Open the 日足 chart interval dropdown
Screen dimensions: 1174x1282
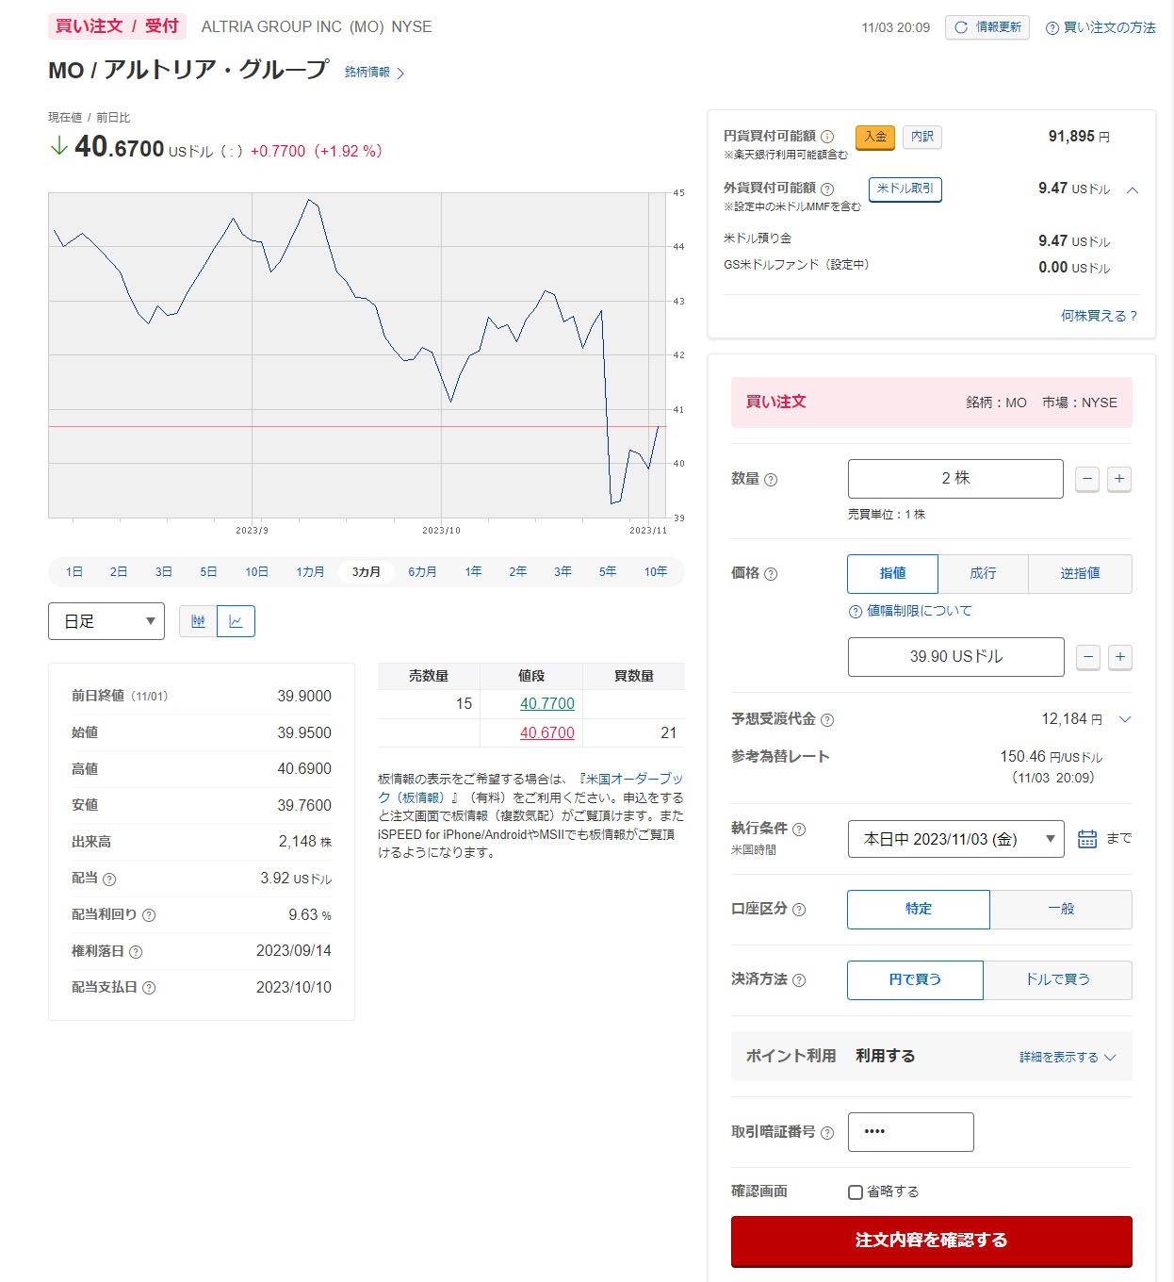[106, 621]
